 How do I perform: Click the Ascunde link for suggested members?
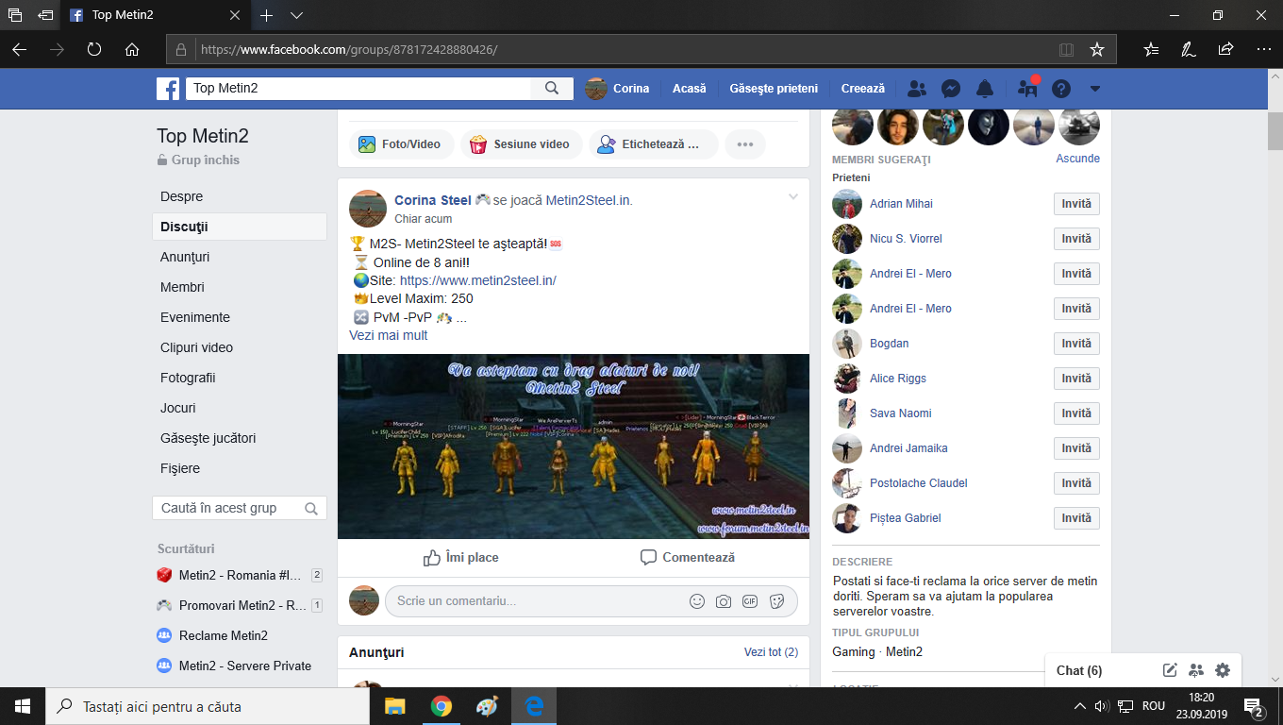[1078, 159]
